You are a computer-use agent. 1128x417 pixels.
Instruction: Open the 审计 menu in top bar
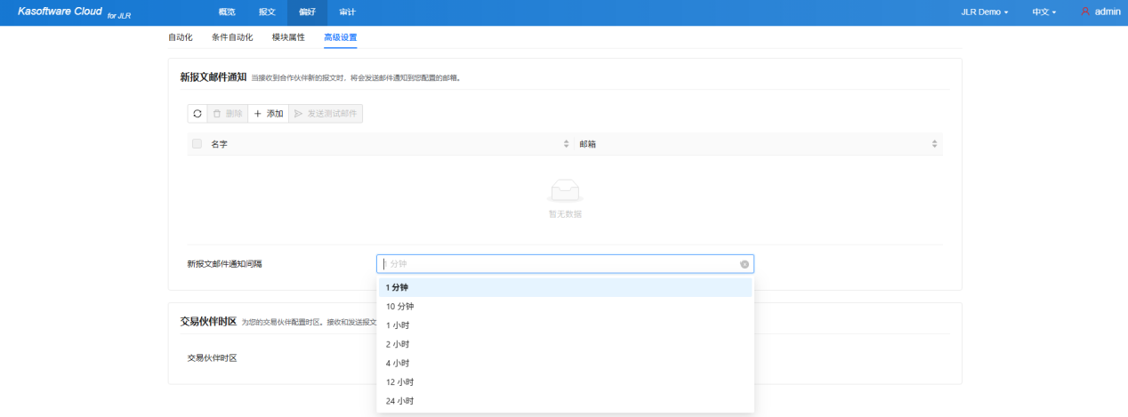[x=347, y=12]
